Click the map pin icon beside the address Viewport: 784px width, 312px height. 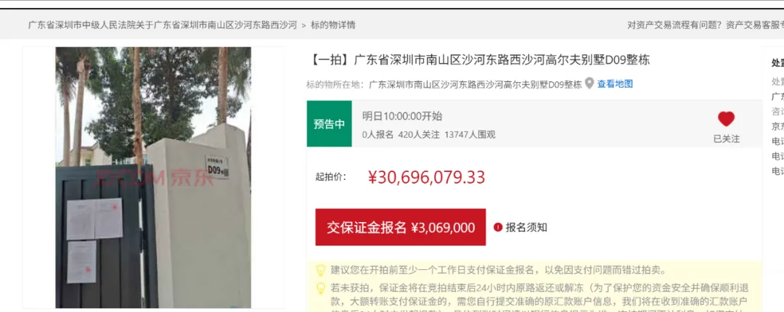click(x=589, y=83)
